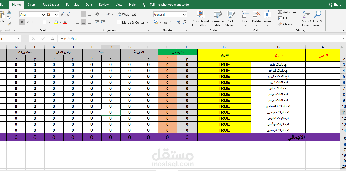Switch to the Review tab

[x=104, y=5]
